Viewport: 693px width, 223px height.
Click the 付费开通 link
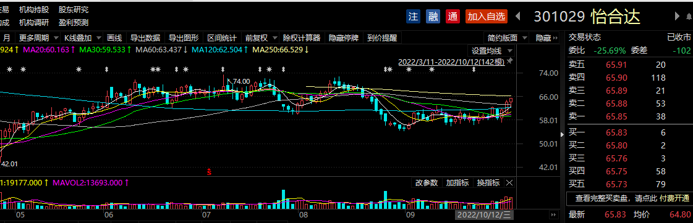(674, 198)
